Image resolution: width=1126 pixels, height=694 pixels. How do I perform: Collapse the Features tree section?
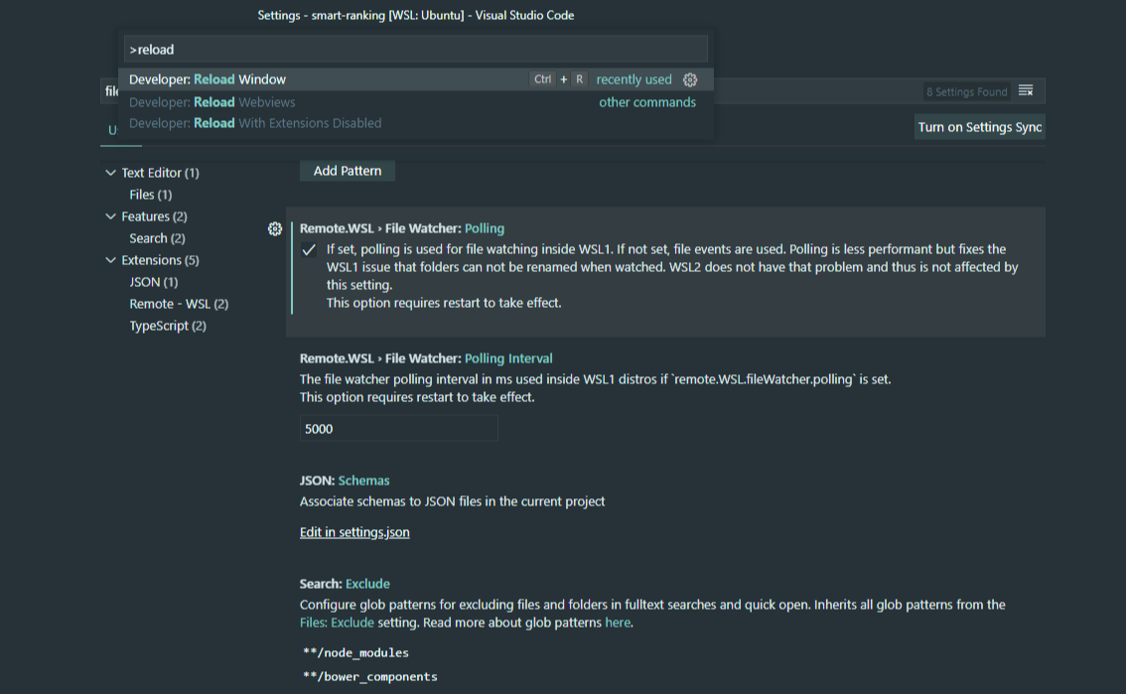[x=110, y=216]
